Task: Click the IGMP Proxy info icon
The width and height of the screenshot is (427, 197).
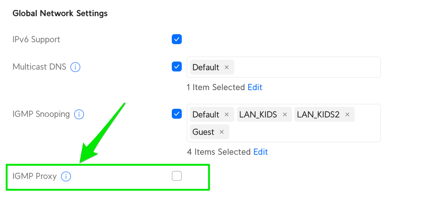Action: (x=66, y=176)
